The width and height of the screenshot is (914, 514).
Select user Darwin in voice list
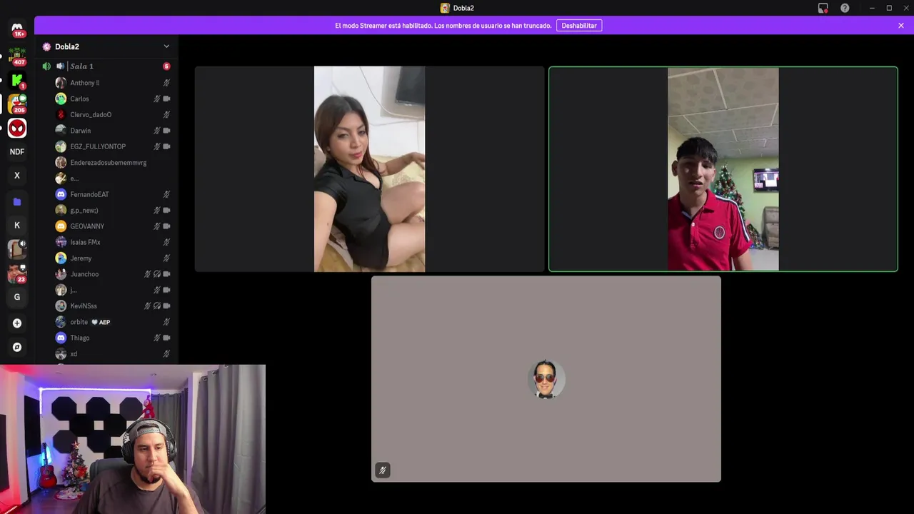pos(113,131)
